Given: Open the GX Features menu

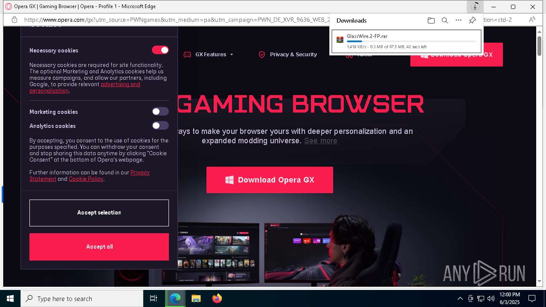Looking at the screenshot, I should pyautogui.click(x=211, y=55).
